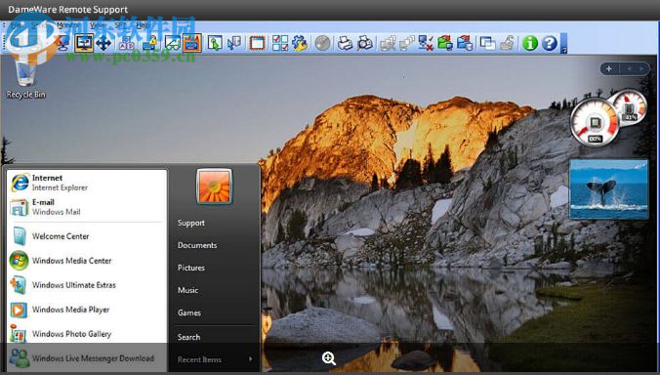This screenshot has height=375, width=660.
Task: Click the overlapping windows toolbar icon
Action: pos(487,43)
